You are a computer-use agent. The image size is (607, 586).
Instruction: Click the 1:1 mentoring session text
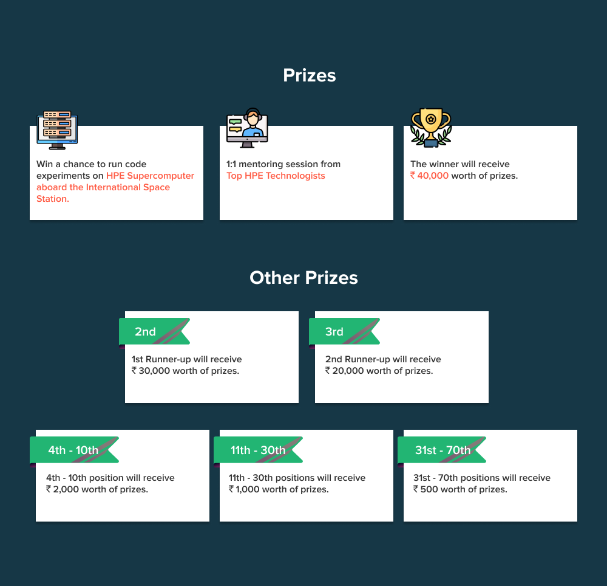coord(283,164)
